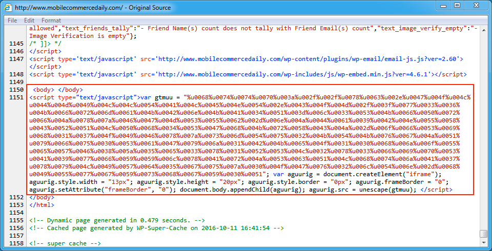Click the '</script>' tag on line 1146
Screen dimensions: 492x251
point(46,51)
